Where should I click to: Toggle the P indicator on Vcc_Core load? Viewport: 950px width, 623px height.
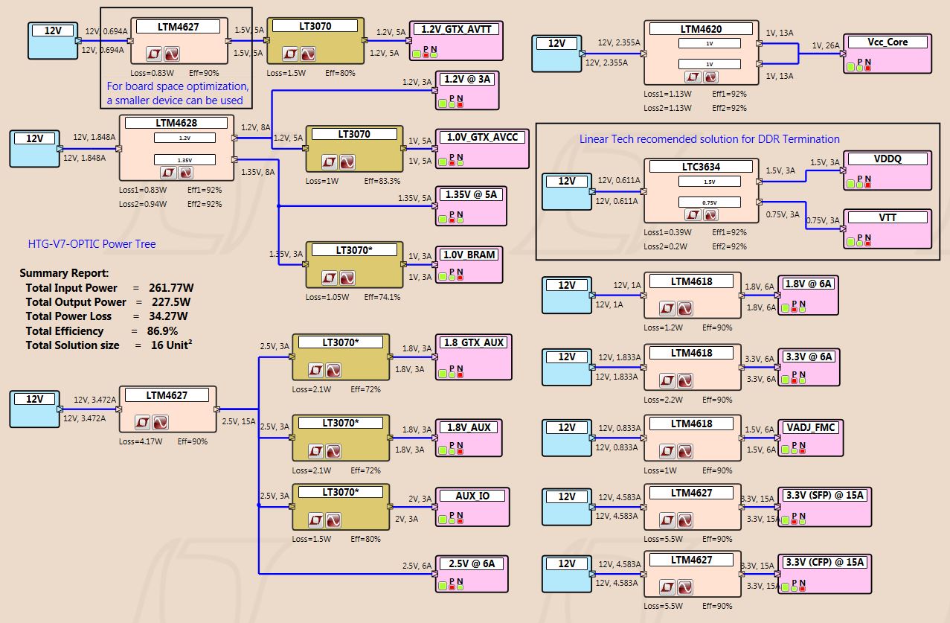coord(859,66)
